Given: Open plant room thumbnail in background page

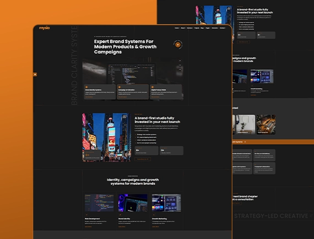Looking at the screenshot, I should (x=246, y=124).
